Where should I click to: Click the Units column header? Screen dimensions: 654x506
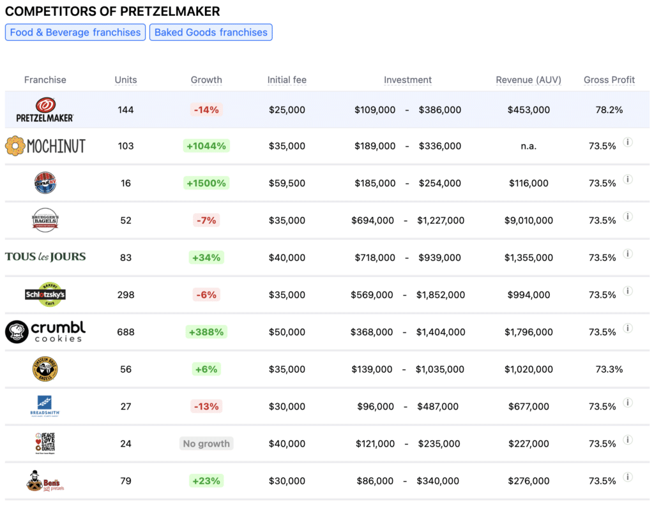tap(126, 80)
